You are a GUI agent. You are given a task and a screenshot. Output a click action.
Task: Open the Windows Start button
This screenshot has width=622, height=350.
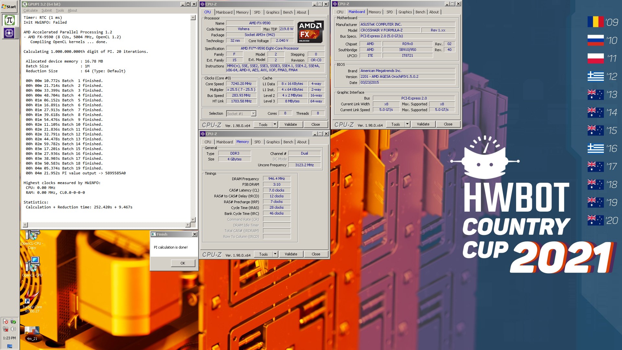pos(9,6)
